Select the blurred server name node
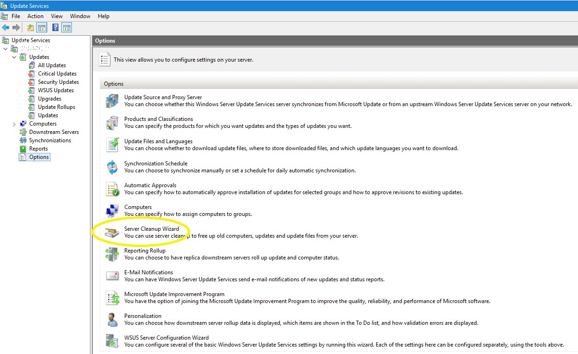Screen dimensions: 578x354 (x=35, y=49)
